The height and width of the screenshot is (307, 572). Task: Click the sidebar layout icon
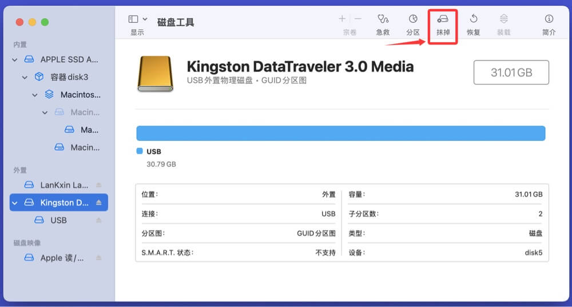click(x=133, y=19)
